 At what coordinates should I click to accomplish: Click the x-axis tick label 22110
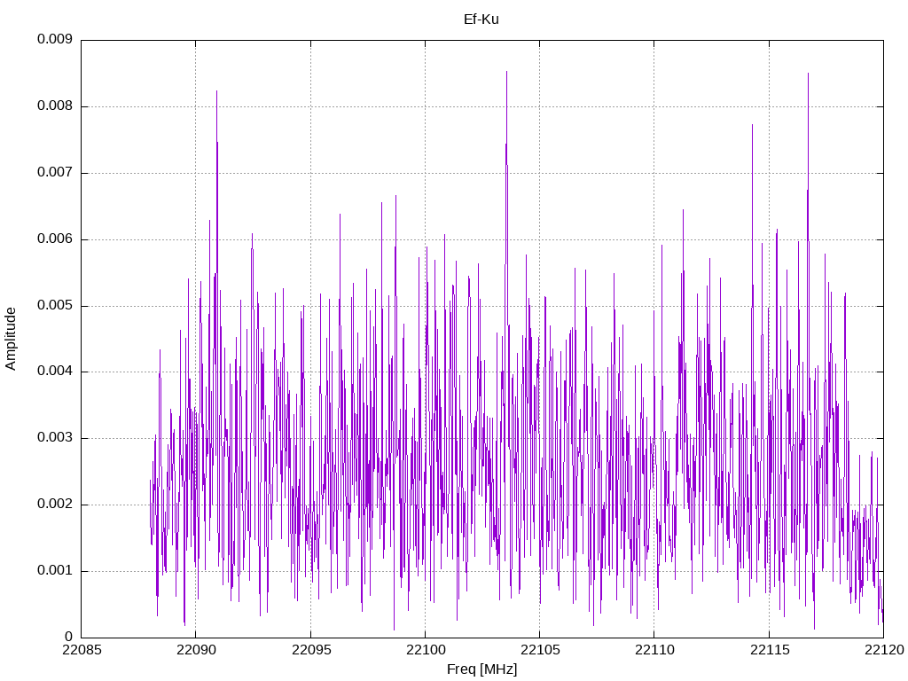(654, 650)
